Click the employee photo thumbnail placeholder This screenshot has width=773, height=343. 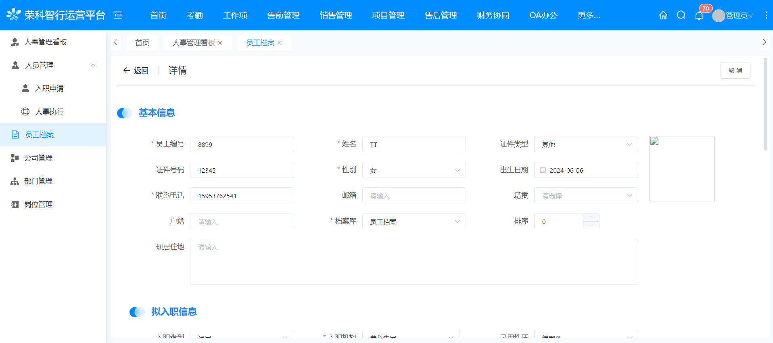682,169
